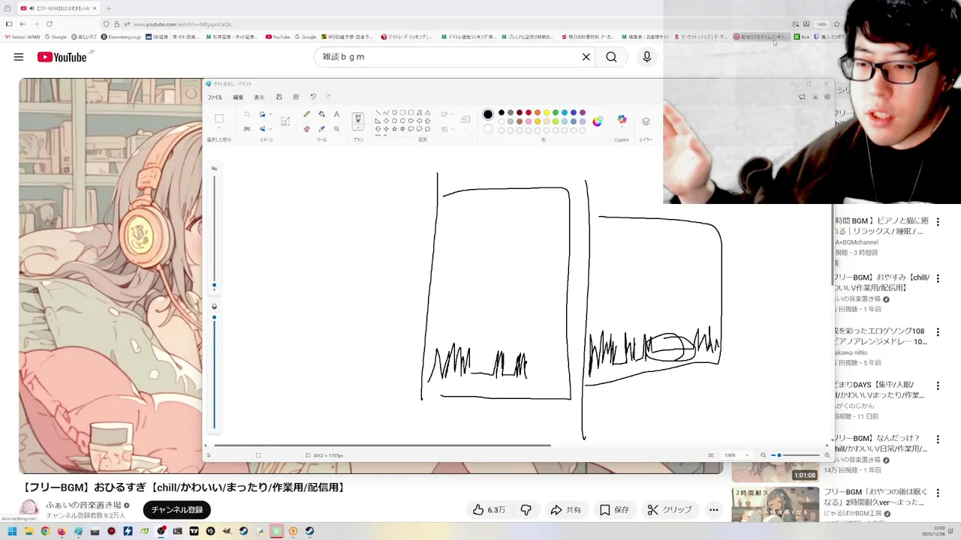
Task: Open a new browser tab
Action: (108, 8)
